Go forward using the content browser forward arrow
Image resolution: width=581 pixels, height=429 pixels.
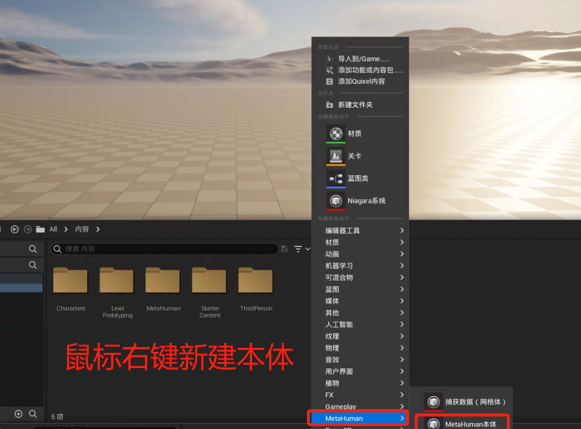28,229
